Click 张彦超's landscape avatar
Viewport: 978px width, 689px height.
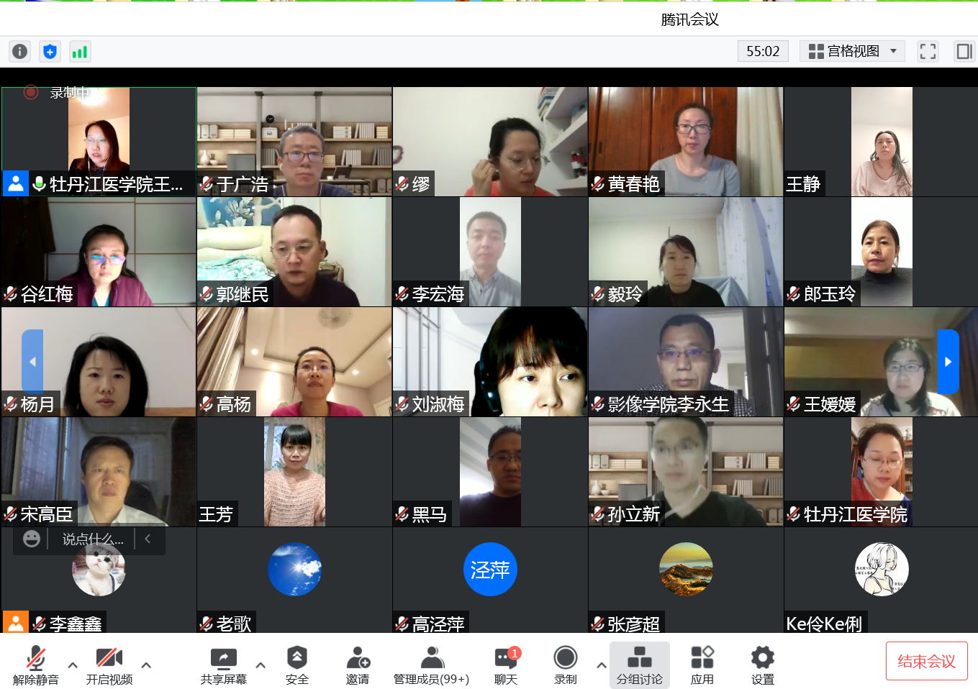[x=686, y=569]
